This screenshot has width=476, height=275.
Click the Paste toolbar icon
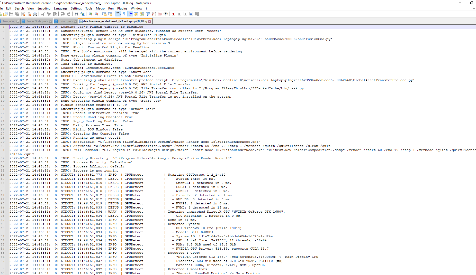point(55,14)
